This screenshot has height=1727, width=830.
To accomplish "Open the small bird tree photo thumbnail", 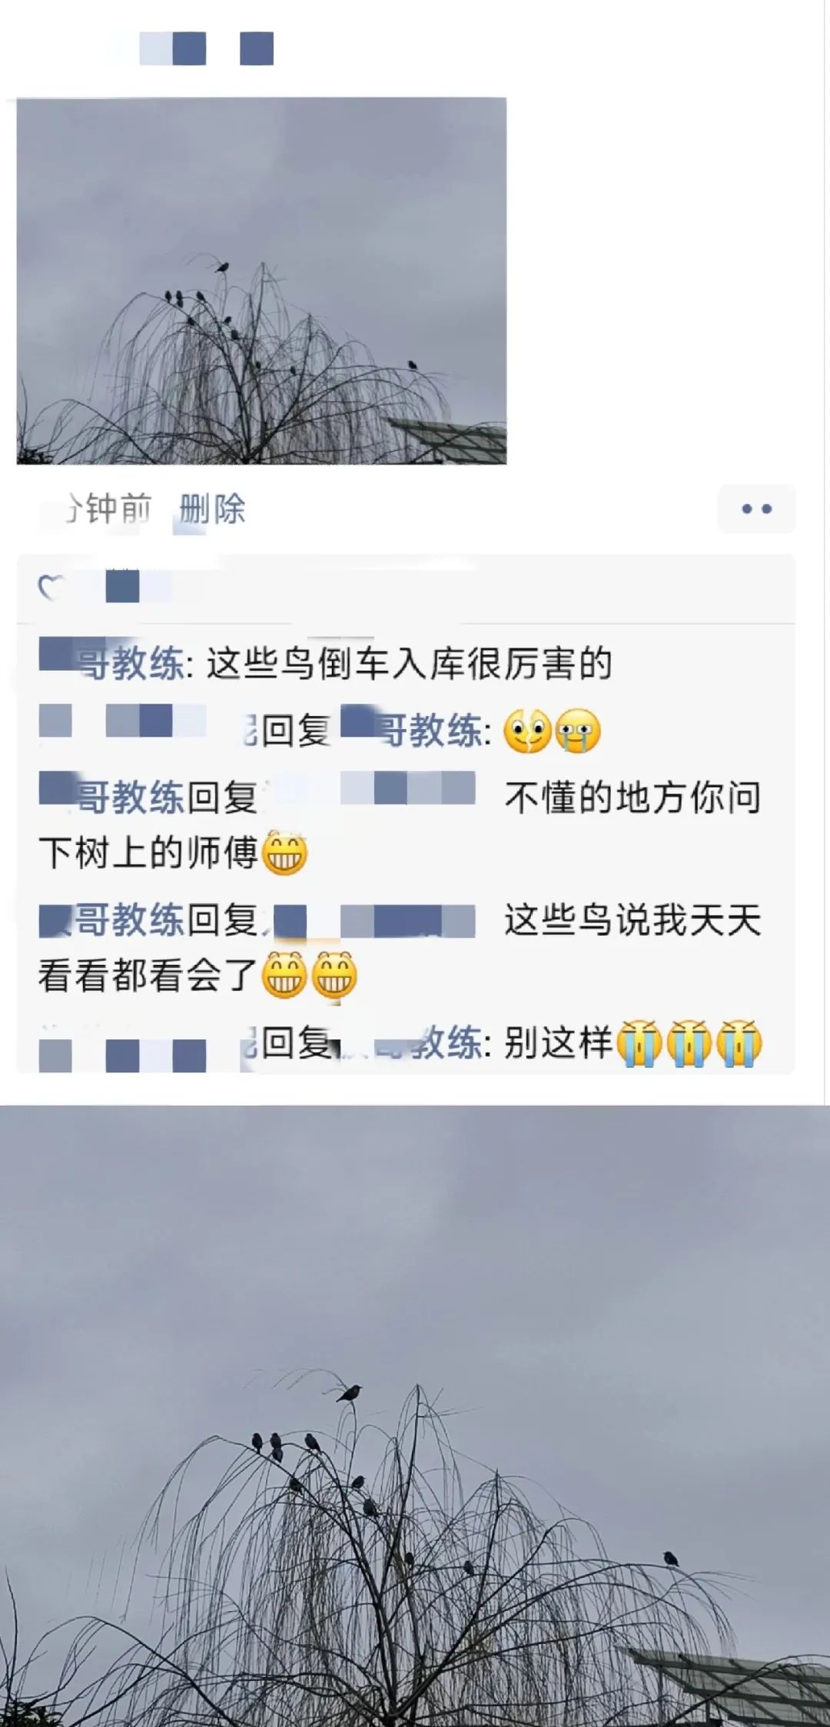I will (261, 280).
